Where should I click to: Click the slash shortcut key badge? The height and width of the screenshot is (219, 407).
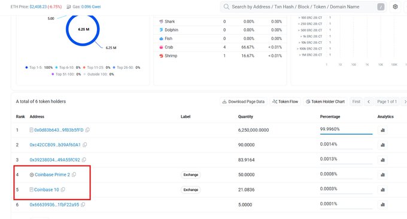pyautogui.click(x=381, y=7)
